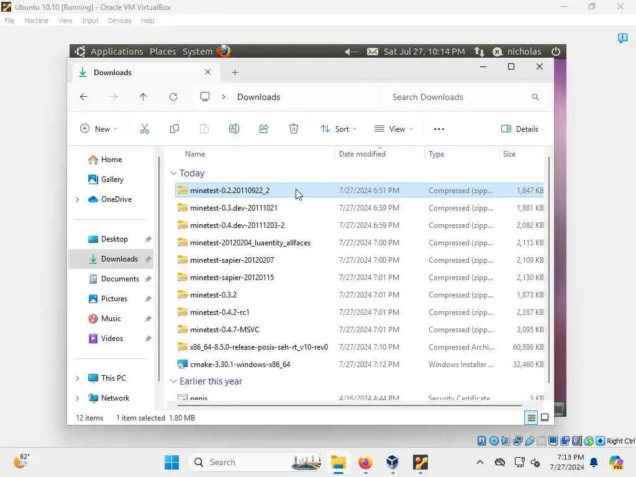
Task: Select the minetest-0.4.7-MSVC file
Action: 224,329
